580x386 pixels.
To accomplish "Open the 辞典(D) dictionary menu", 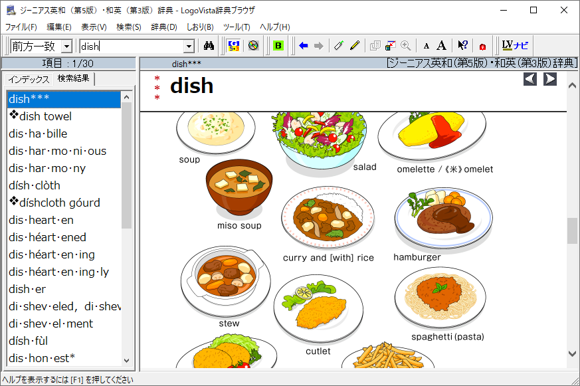I will [x=163, y=27].
